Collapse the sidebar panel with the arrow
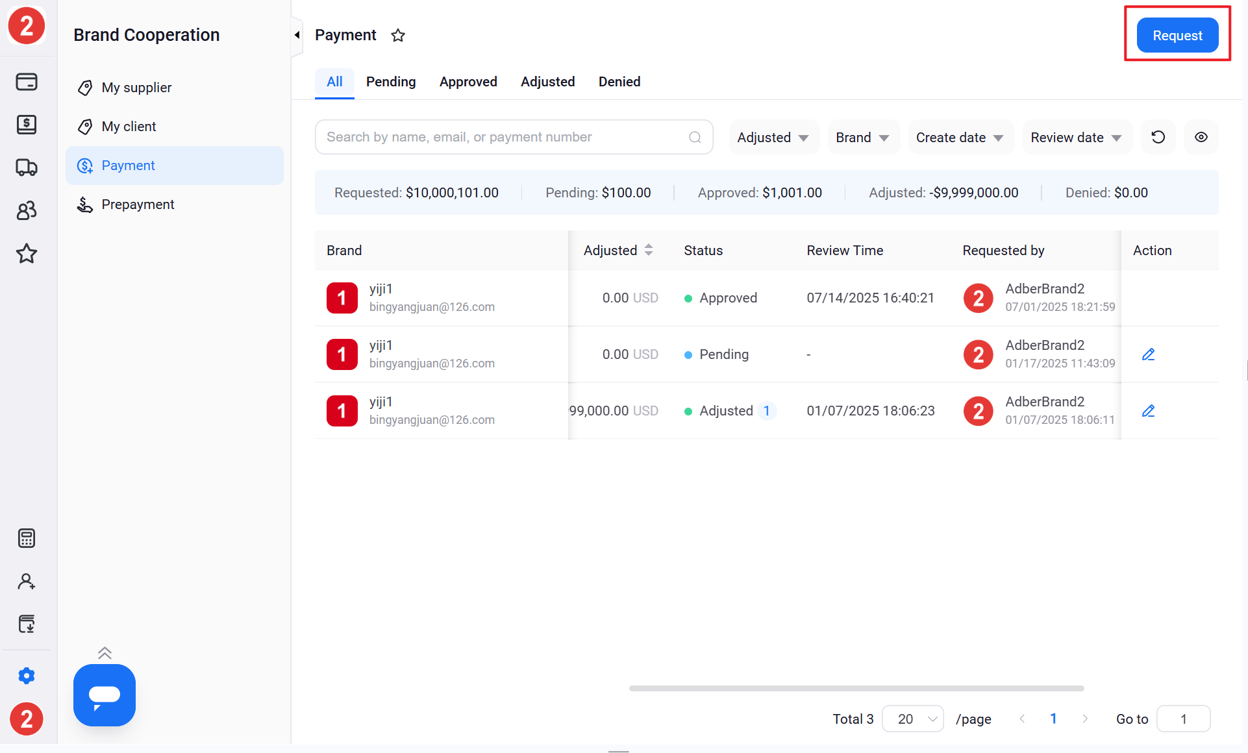This screenshot has width=1248, height=753. pyautogui.click(x=297, y=35)
